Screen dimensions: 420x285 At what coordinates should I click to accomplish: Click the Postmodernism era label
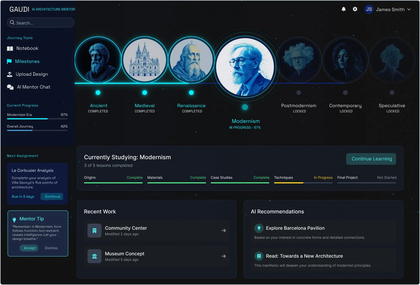tap(299, 106)
